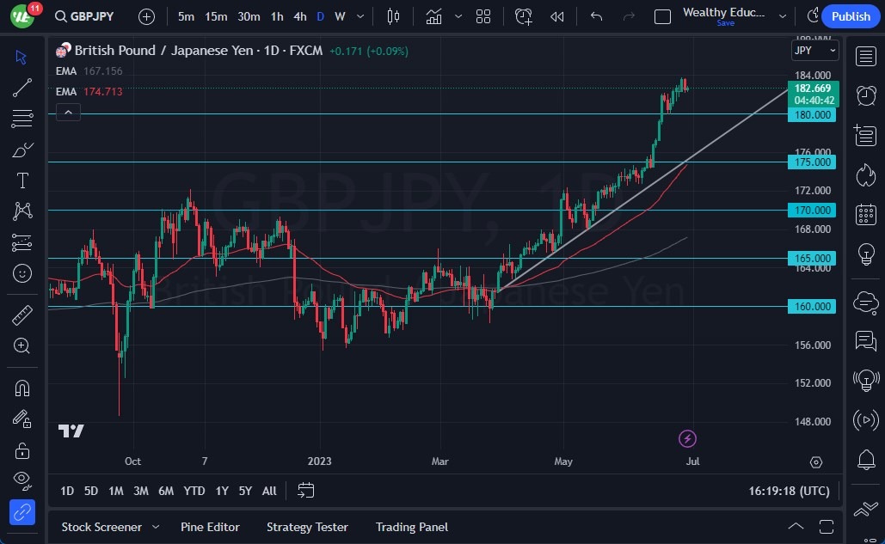Screen dimensions: 885x544
Task: Select the ruler measure tool
Action: 22,315
